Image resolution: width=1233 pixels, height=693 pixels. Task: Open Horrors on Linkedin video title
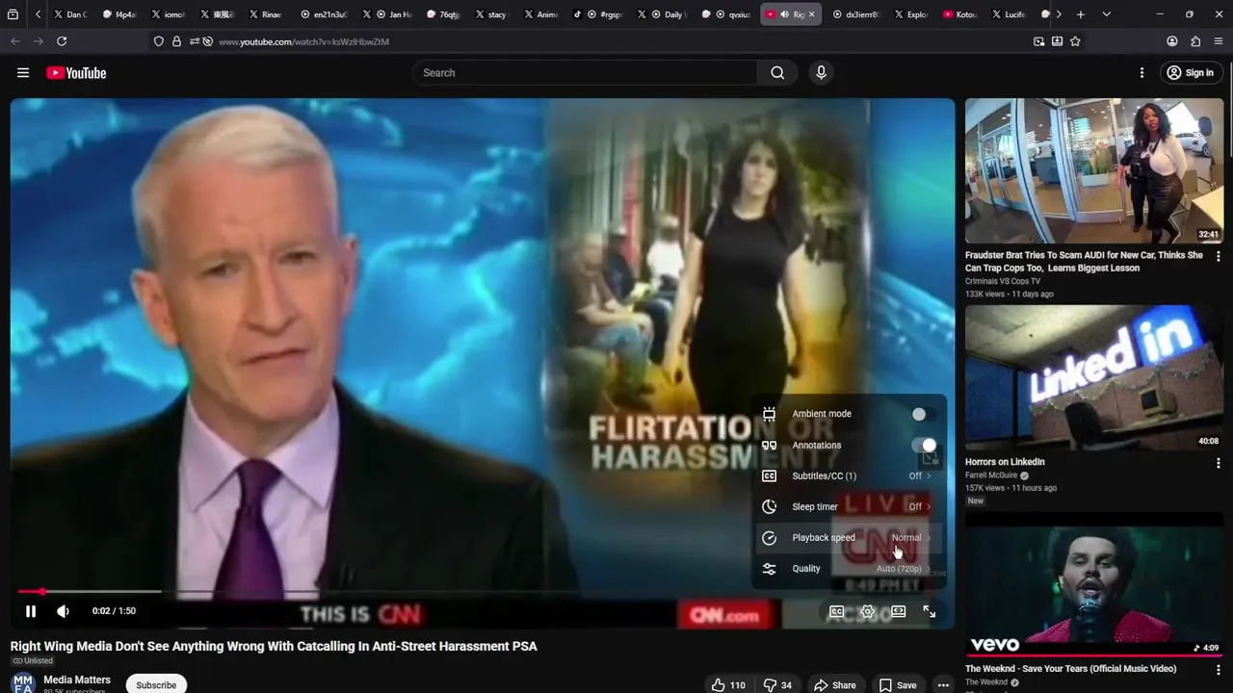tap(1005, 462)
